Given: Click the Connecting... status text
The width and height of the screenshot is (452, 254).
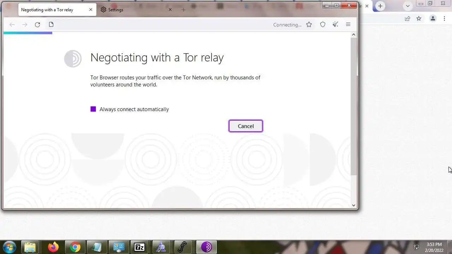Looking at the screenshot, I should [287, 25].
